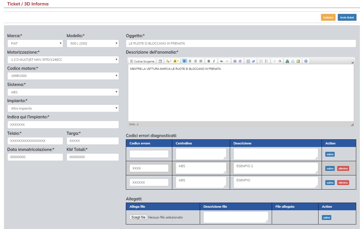
Task: Open the Sistema dropdown showing ABS
Action: (63, 92)
